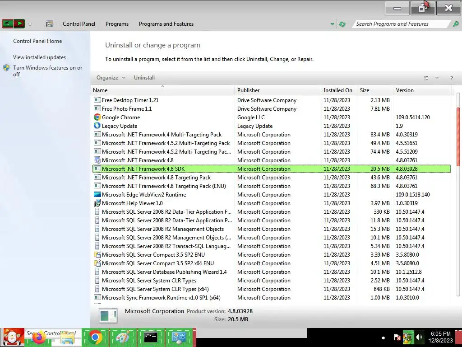Open the clock showing 6:05 PM
The height and width of the screenshot is (347, 462).
(440, 337)
